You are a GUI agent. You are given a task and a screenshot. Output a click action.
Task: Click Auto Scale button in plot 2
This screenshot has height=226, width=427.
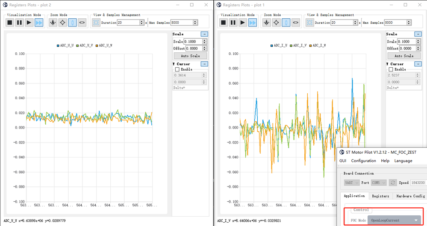[x=190, y=56]
